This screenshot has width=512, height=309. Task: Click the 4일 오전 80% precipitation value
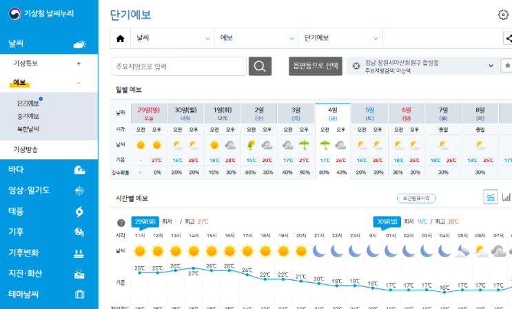pyautogui.click(x=324, y=172)
